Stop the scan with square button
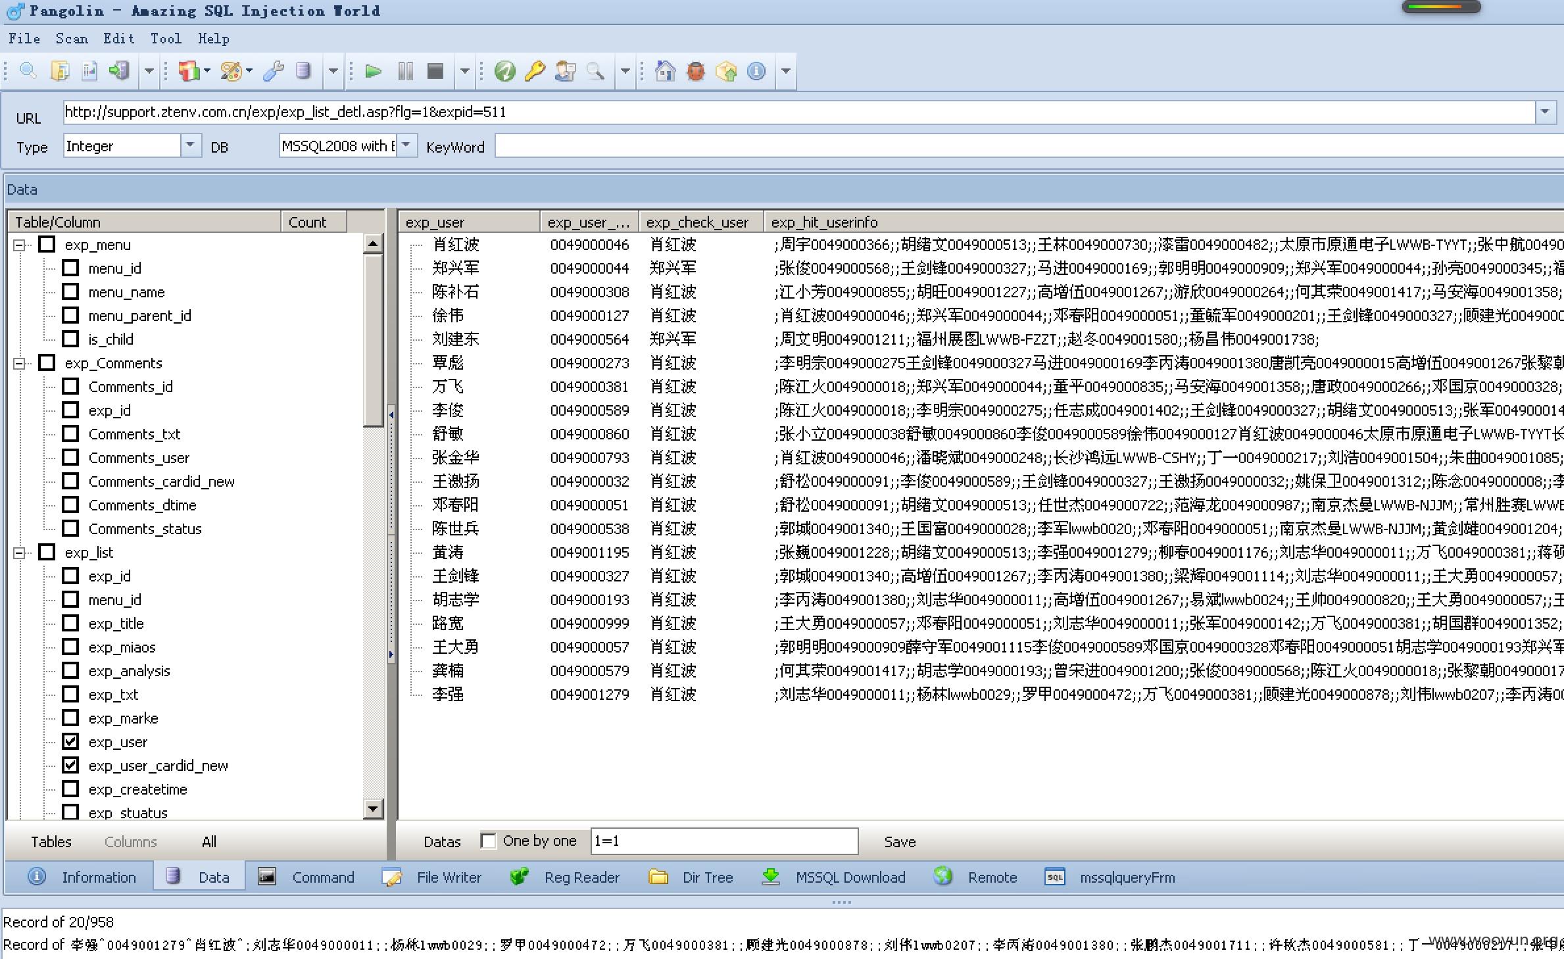This screenshot has height=959, width=1564. [435, 70]
